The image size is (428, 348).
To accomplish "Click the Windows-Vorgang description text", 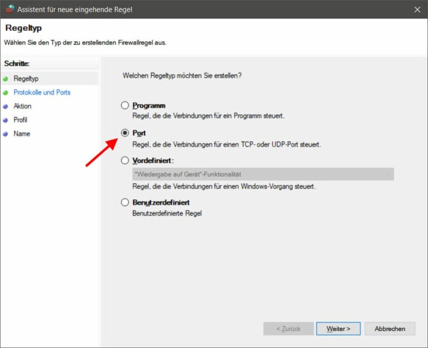I will pos(224,187).
